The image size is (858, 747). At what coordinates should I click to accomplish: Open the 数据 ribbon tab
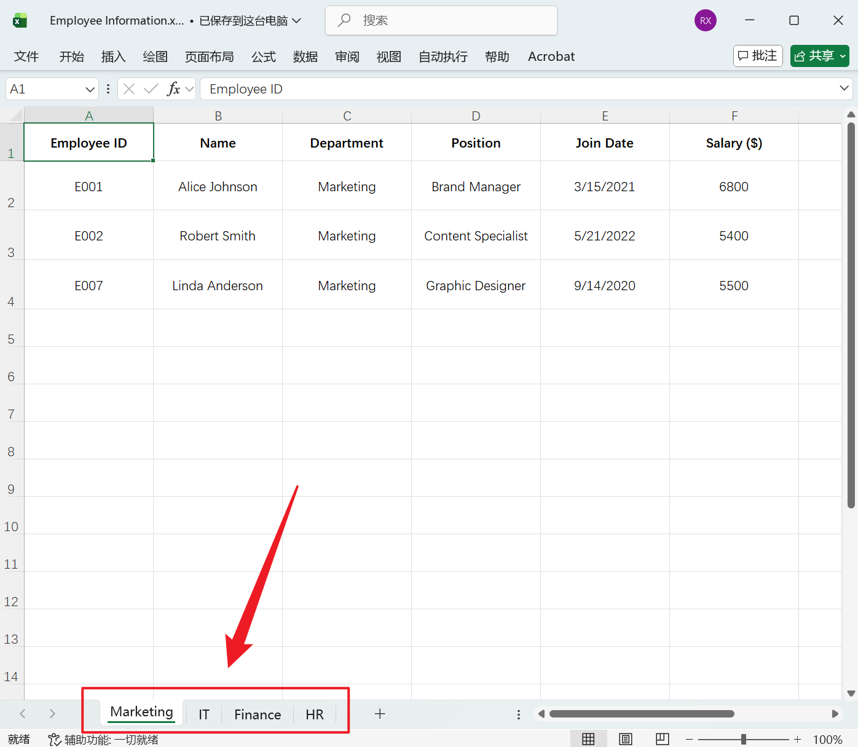coord(305,56)
